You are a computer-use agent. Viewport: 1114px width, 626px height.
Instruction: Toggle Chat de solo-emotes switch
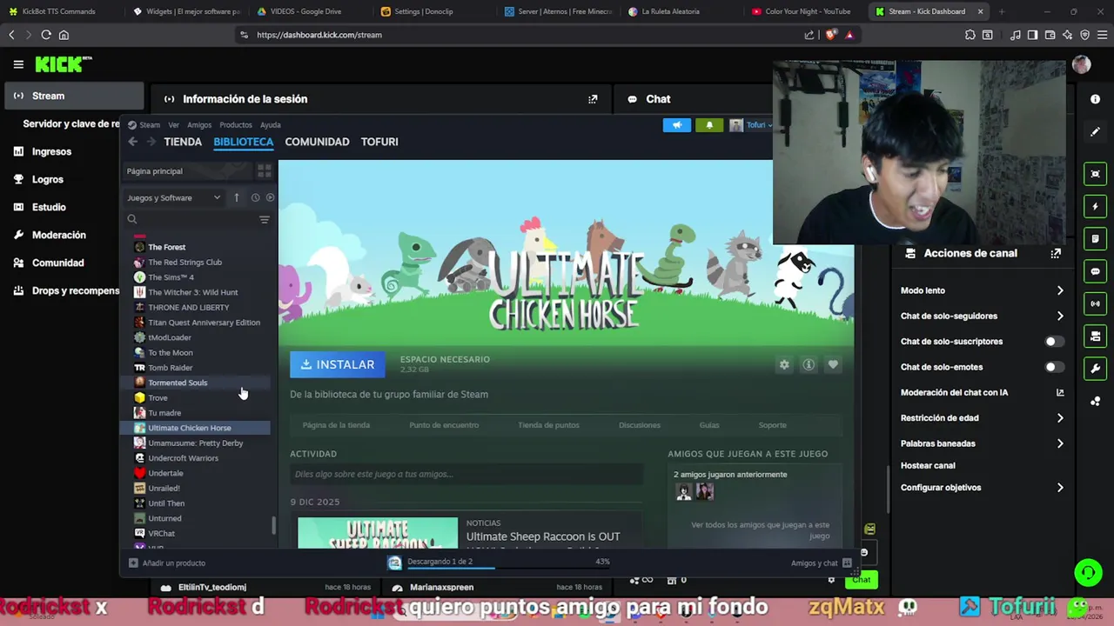(x=1054, y=367)
